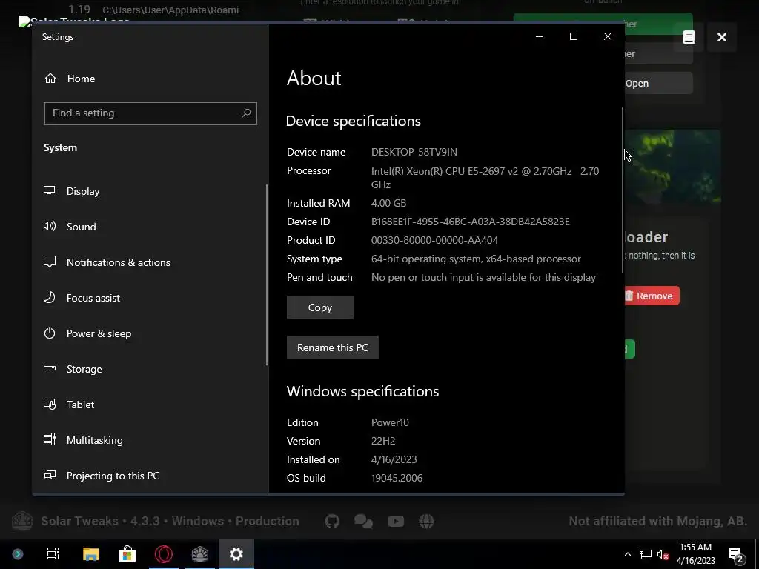This screenshot has height=569, width=759.
Task: Open the notification center icon
Action: pyautogui.click(x=736, y=555)
